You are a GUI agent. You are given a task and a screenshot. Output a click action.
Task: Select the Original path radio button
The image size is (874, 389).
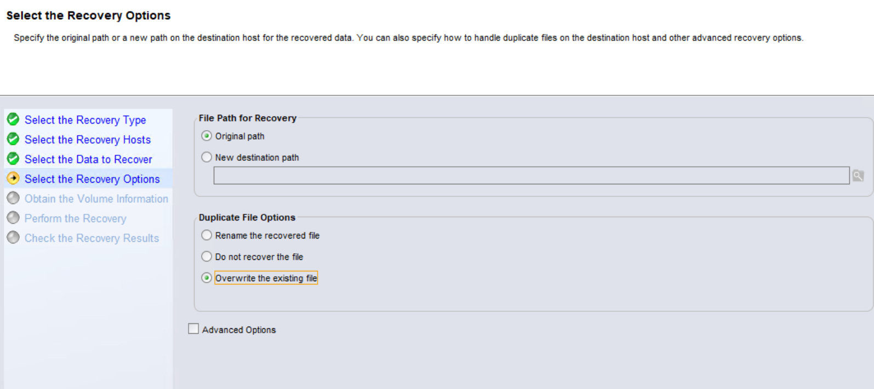click(207, 136)
